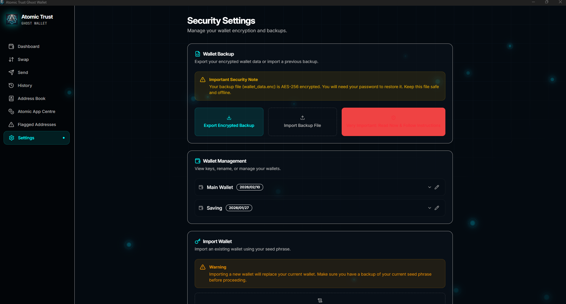Screen dimensions: 566x304
Task: Click the 2026/01/27 date badge
Action: (239, 208)
